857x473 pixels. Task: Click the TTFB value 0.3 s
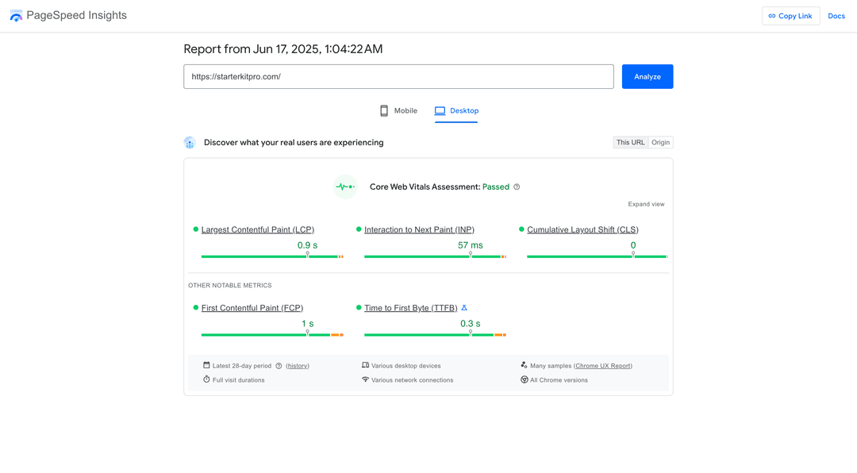point(470,324)
